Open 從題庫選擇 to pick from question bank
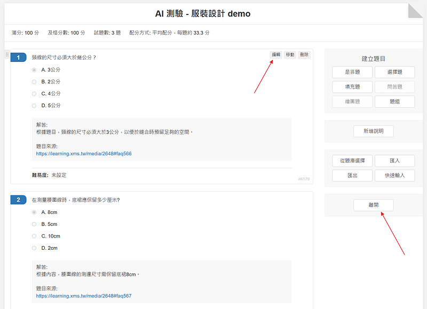This screenshot has width=427, height=309. click(352, 161)
